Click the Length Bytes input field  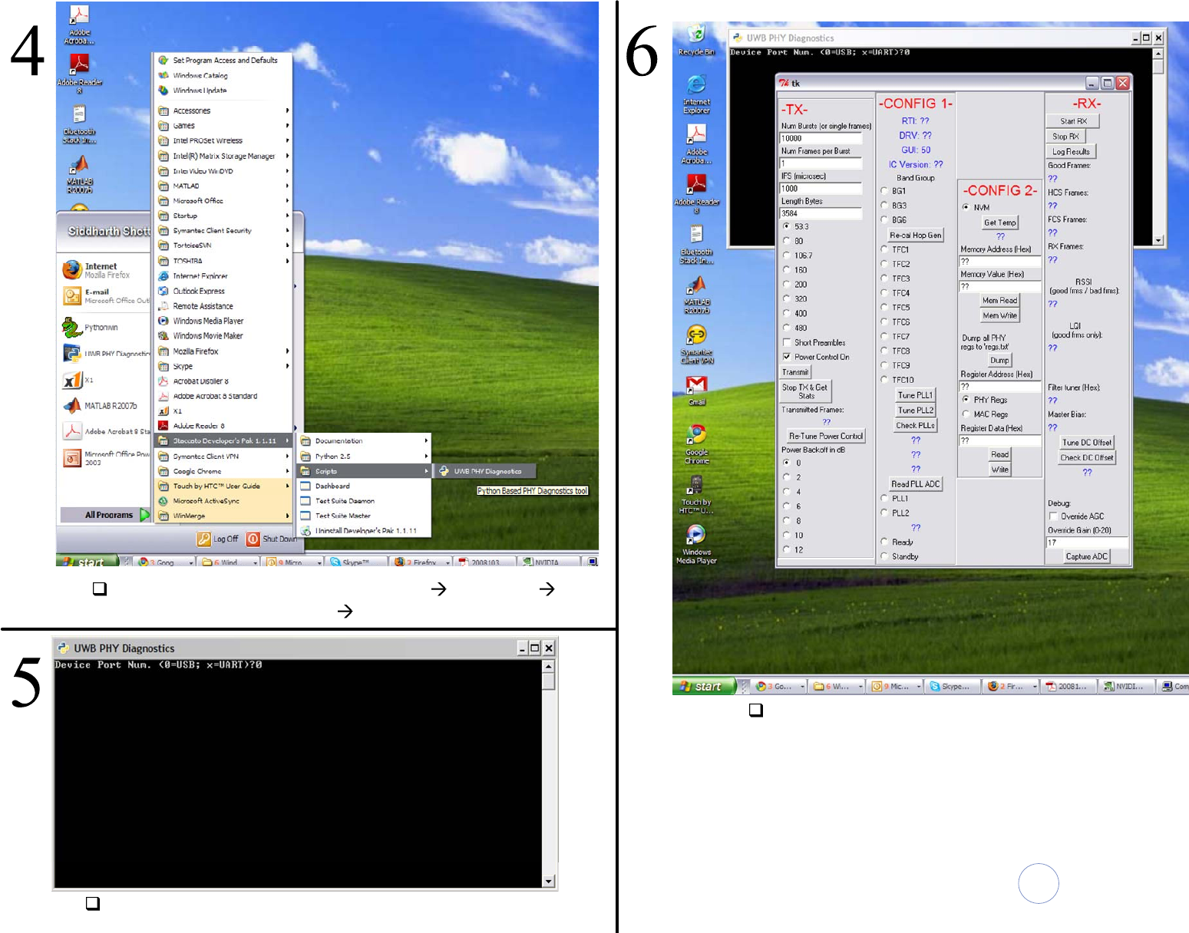pos(821,213)
